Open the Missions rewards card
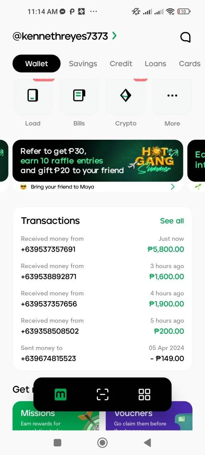The height and width of the screenshot is (455, 205). 56,416
